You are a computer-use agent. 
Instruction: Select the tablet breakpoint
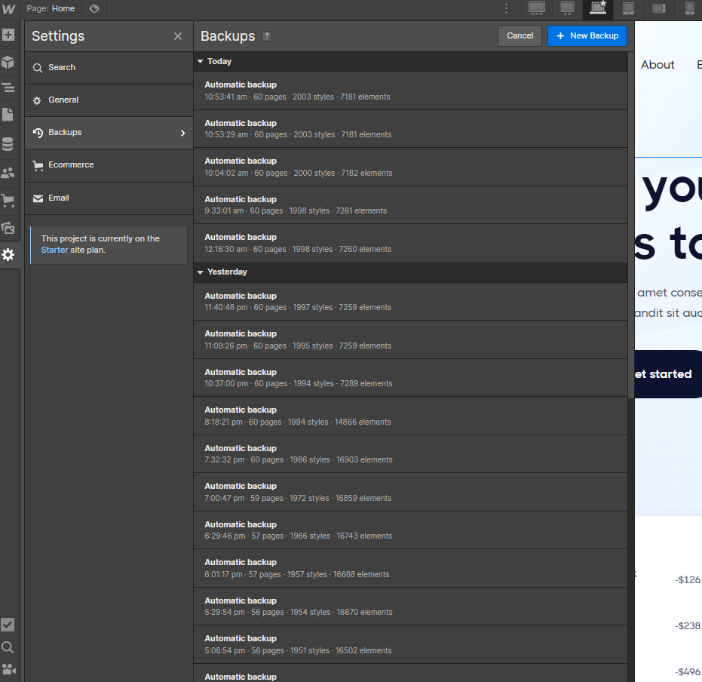coord(627,9)
